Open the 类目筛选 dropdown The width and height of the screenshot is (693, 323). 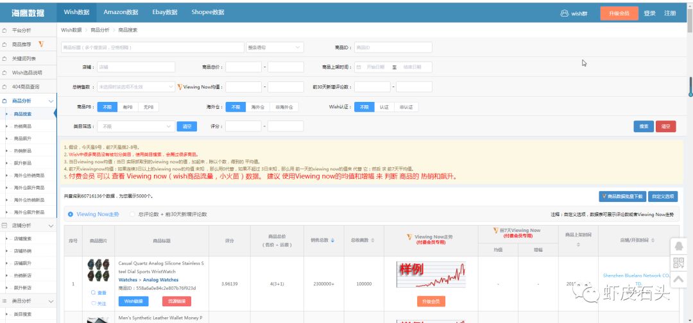click(136, 126)
